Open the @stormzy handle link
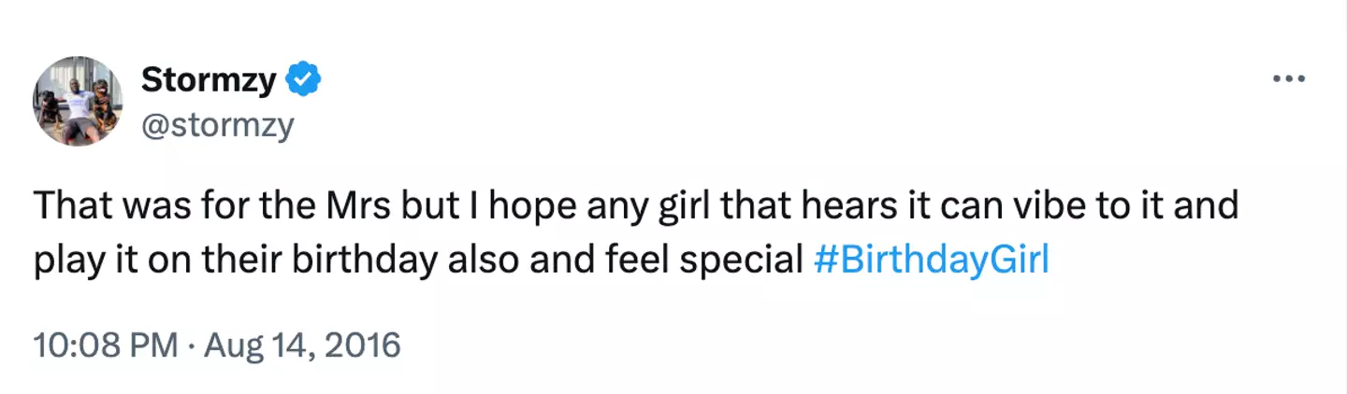This screenshot has height=394, width=1347. pyautogui.click(x=217, y=124)
